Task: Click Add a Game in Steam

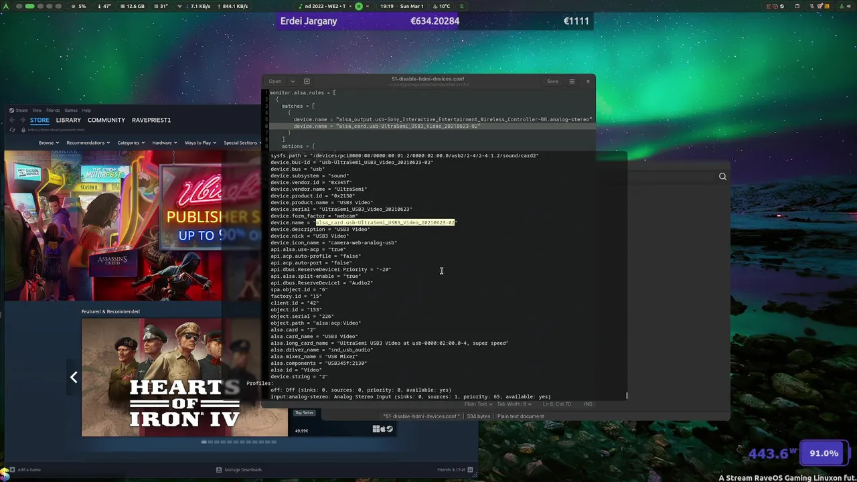Action: [x=25, y=469]
